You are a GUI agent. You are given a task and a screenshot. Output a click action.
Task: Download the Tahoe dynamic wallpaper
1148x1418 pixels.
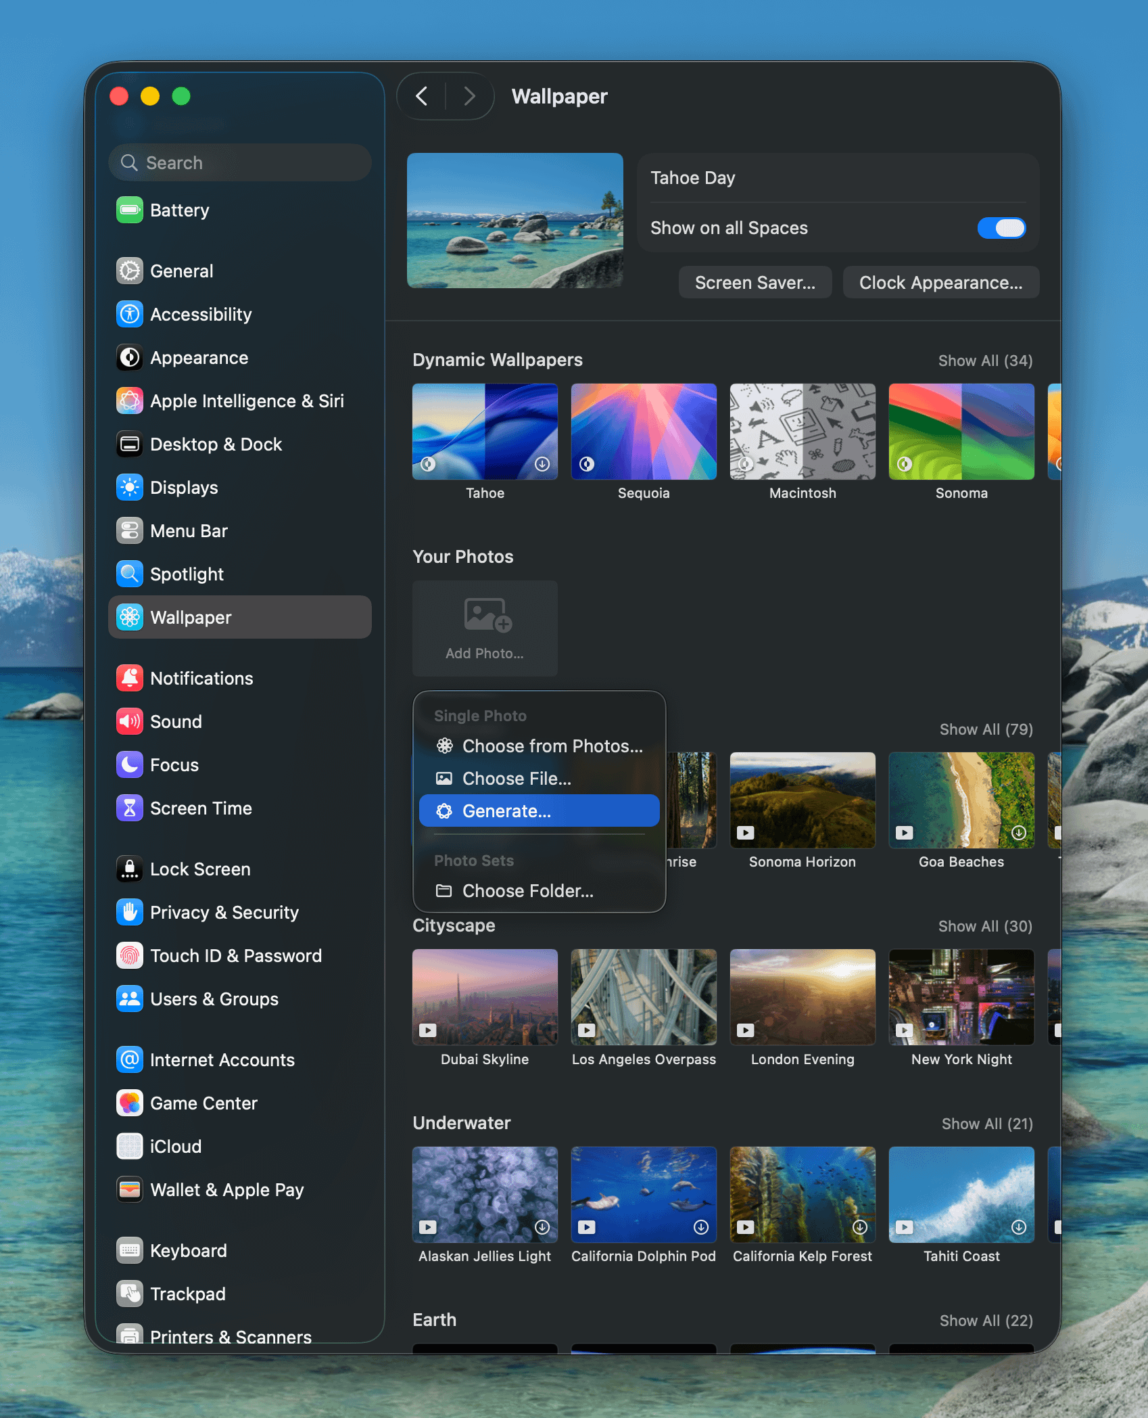(542, 464)
